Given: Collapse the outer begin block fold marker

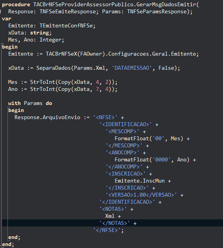Looking at the screenshot, I should point(2,43).
